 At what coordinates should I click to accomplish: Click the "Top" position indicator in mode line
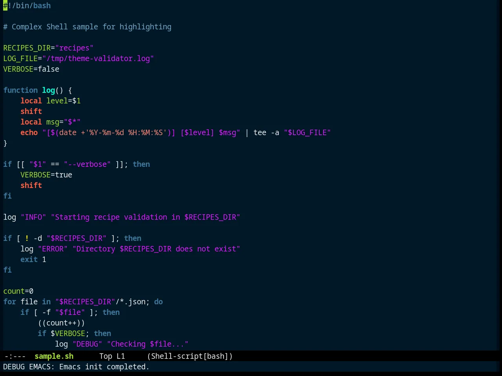coord(105,356)
